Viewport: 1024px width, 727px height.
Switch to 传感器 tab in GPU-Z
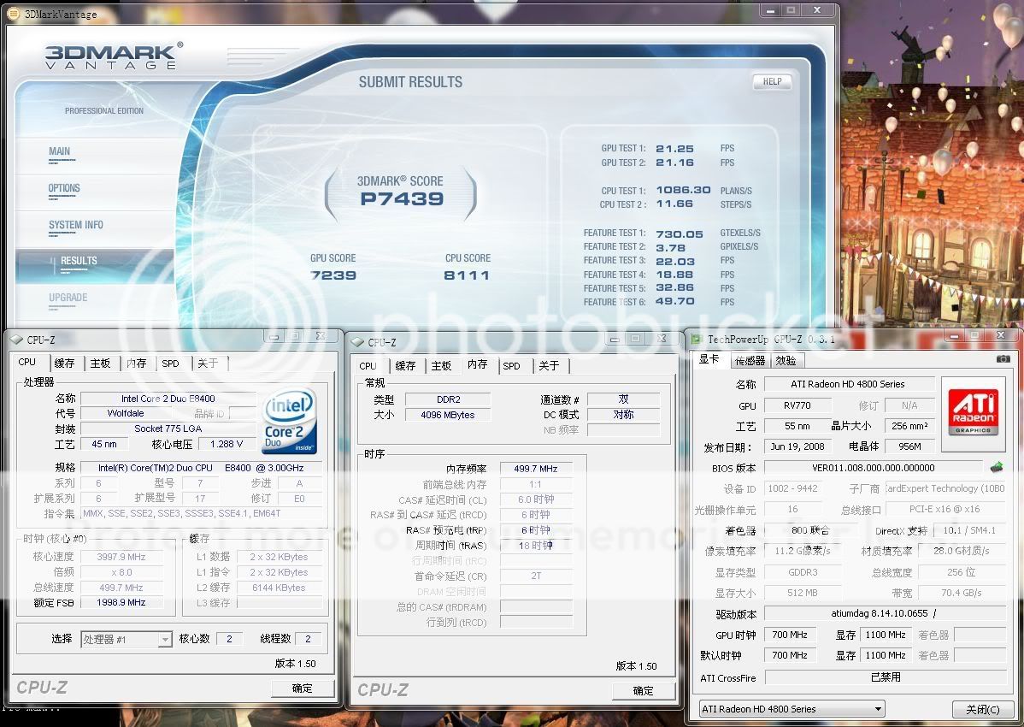750,361
